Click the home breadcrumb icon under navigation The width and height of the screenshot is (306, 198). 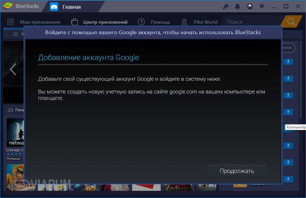(16, 34)
